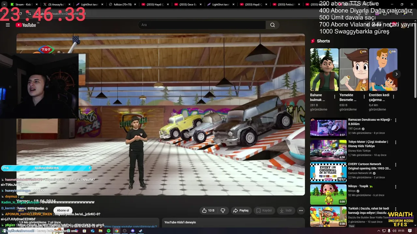Screen dimensions: 417x234
Task: Click the magnifier search button
Action: [x=272, y=25]
